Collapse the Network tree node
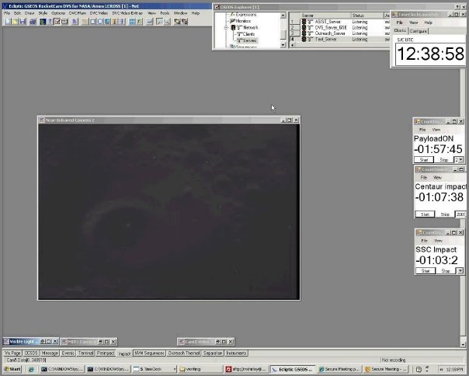This screenshot has width=469, height=376. point(225,27)
